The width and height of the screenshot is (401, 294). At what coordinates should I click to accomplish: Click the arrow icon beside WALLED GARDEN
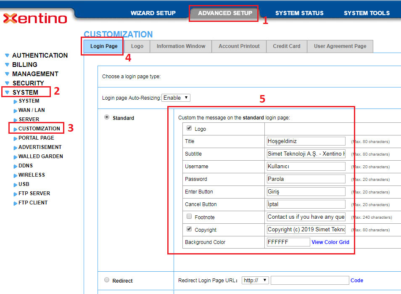click(16, 157)
